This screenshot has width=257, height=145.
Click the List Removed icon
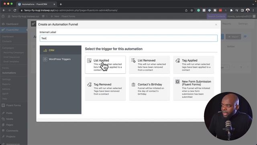(x=133, y=60)
